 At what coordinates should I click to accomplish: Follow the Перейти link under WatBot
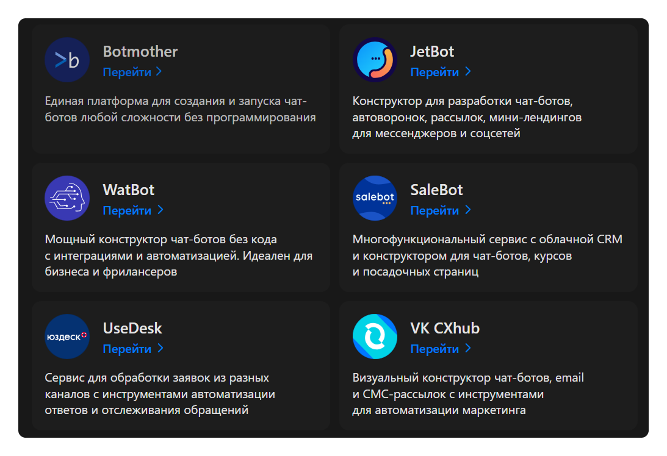click(132, 210)
